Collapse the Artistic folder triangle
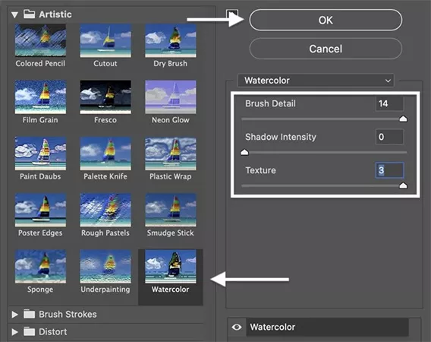The height and width of the screenshot is (342, 431). coord(15,14)
